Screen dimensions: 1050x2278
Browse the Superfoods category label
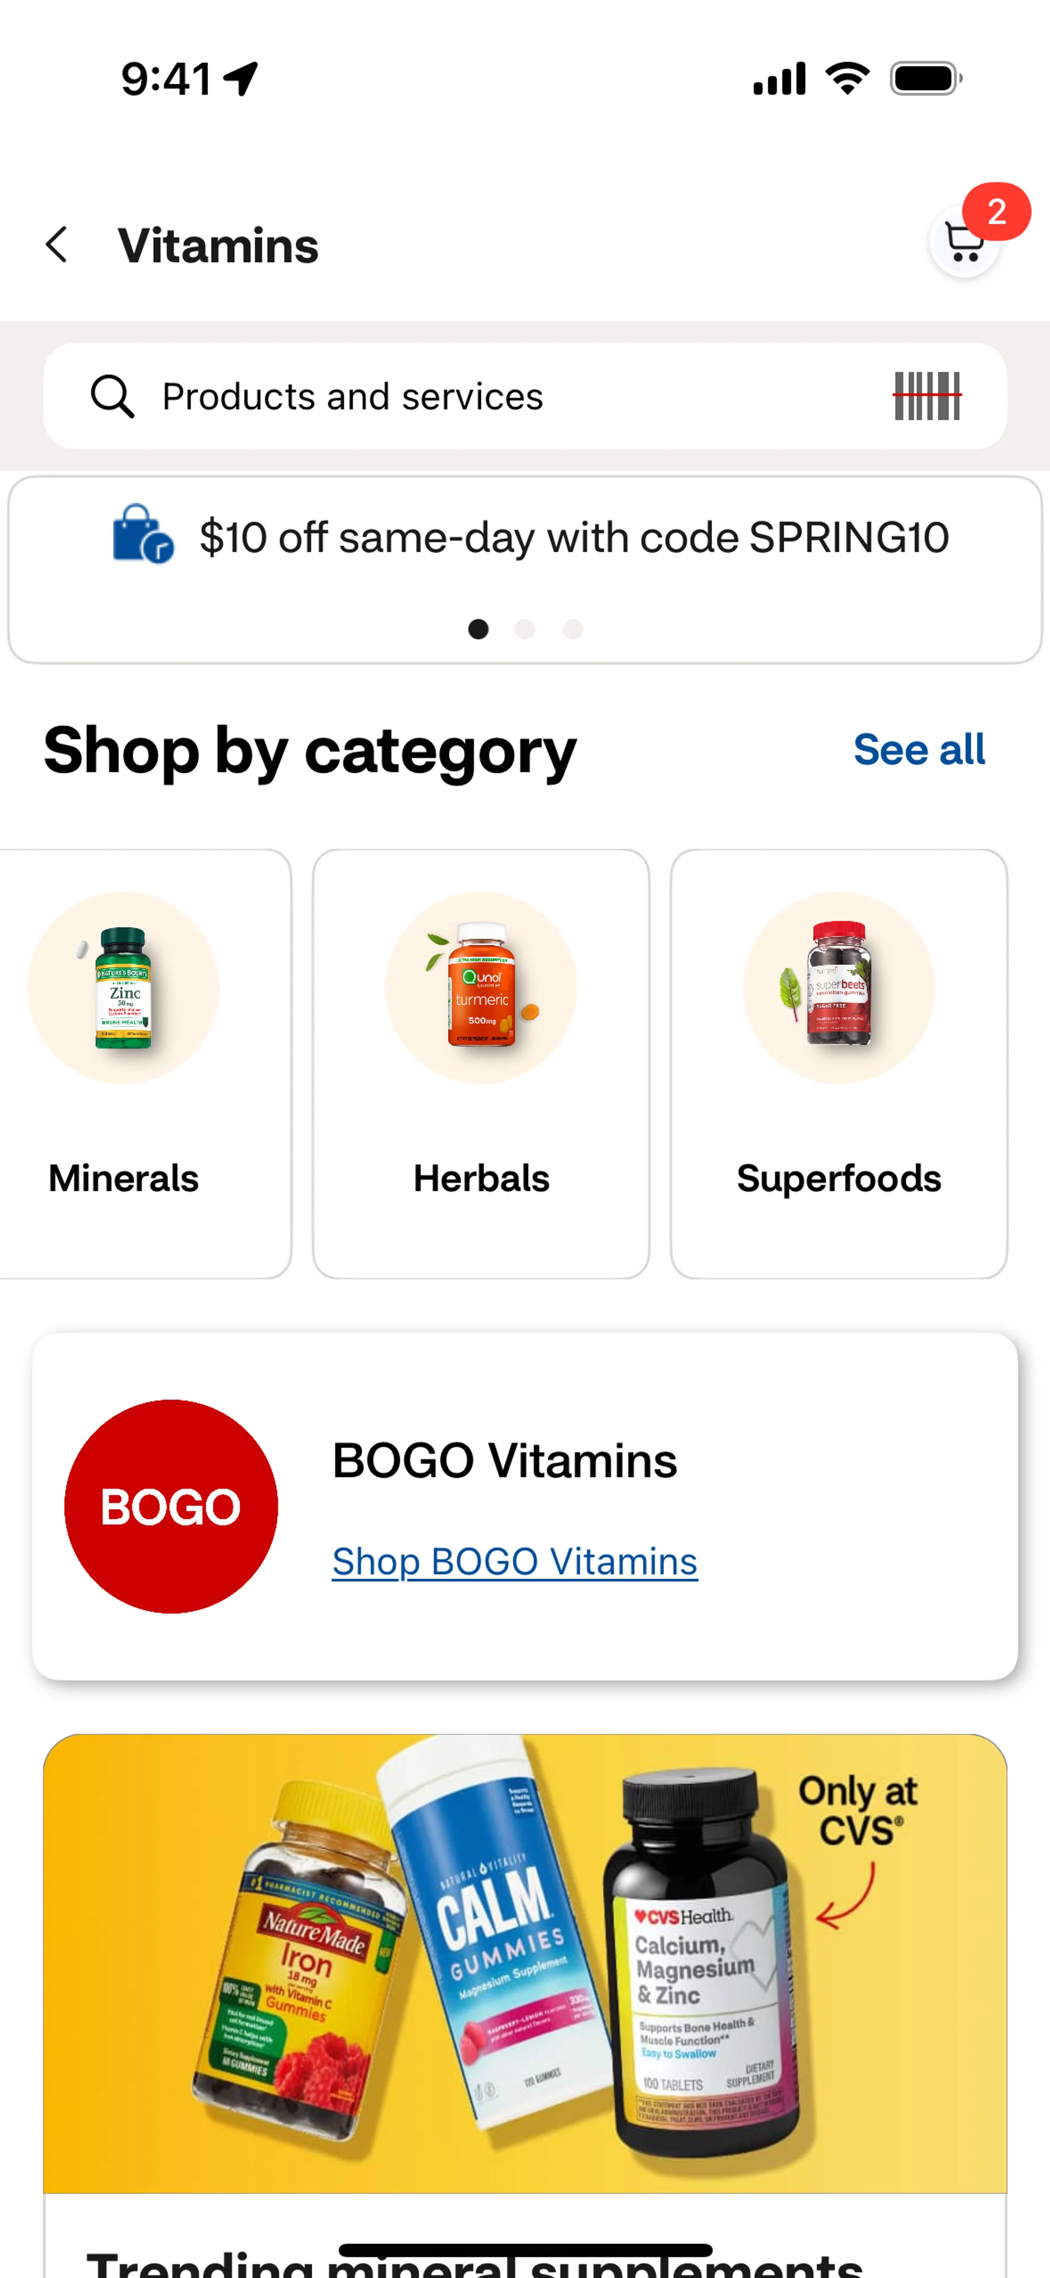tap(839, 1178)
